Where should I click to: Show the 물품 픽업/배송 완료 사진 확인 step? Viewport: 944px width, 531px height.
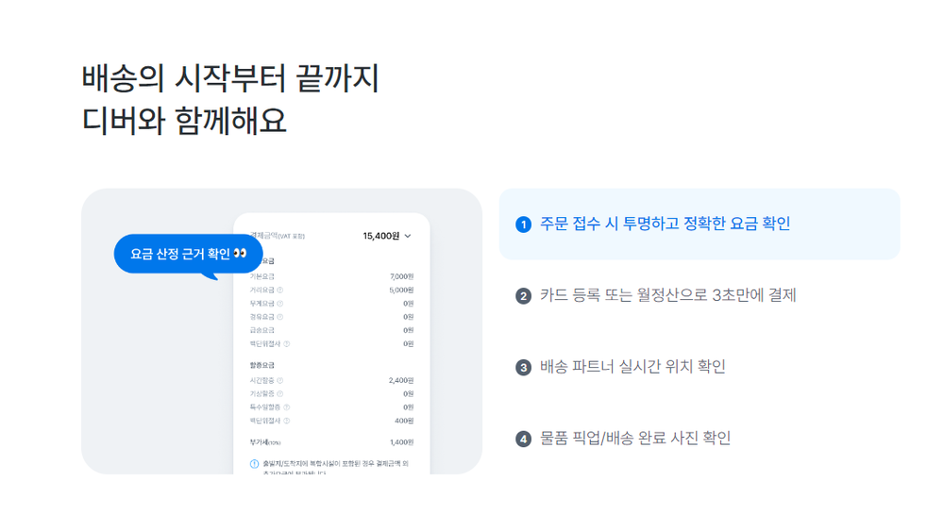(635, 439)
